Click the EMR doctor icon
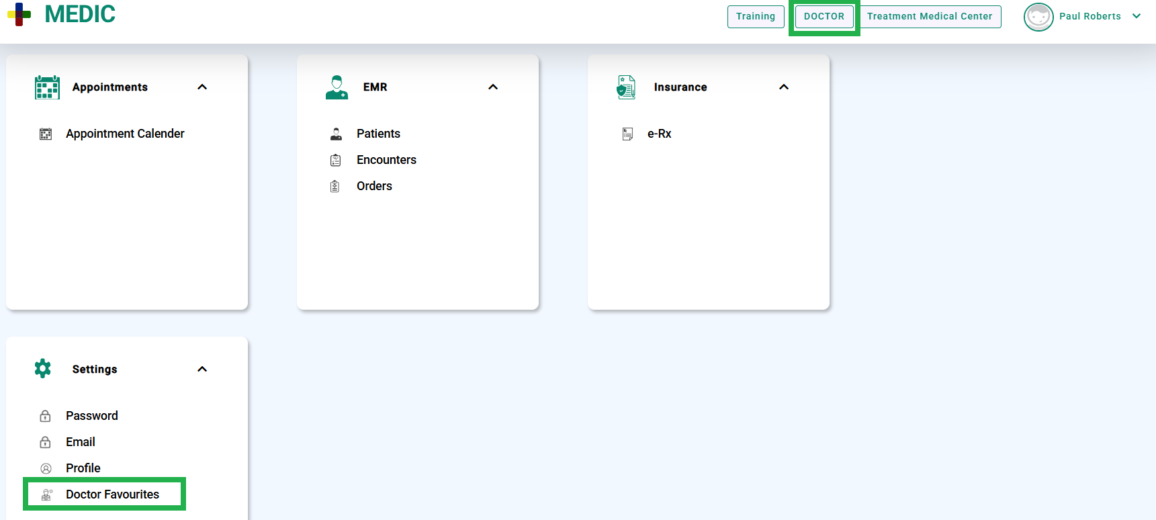This screenshot has width=1156, height=520. click(x=337, y=87)
